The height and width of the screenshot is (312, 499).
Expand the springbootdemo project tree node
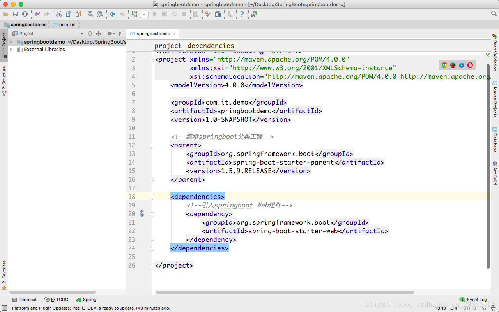[11, 42]
